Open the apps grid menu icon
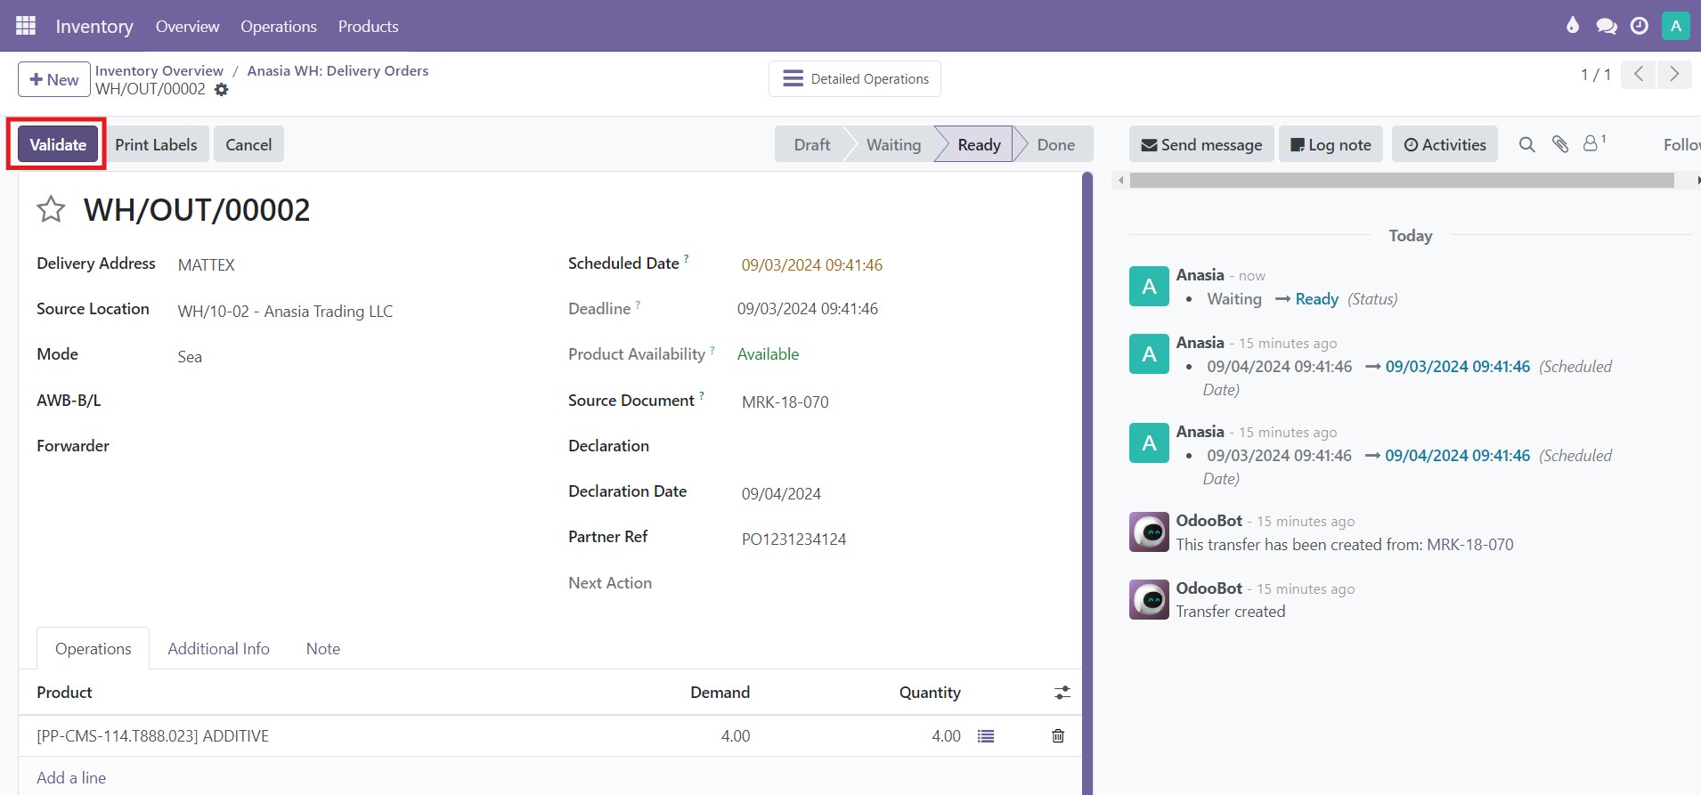This screenshot has height=795, width=1701. pyautogui.click(x=26, y=26)
